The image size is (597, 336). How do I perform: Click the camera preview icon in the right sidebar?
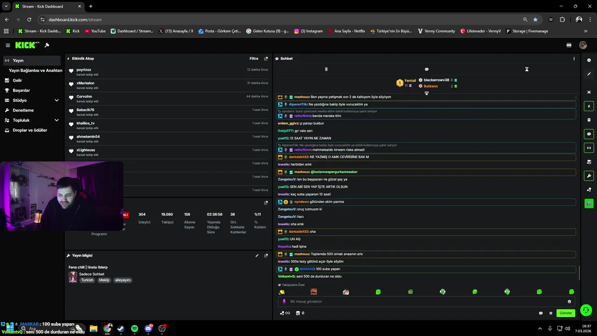tap(589, 162)
